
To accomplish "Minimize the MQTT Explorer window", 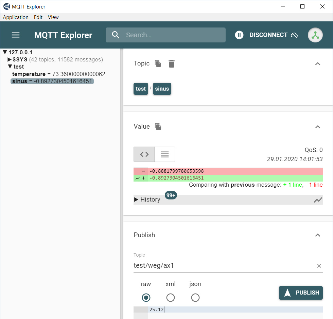I will pos(283,6).
